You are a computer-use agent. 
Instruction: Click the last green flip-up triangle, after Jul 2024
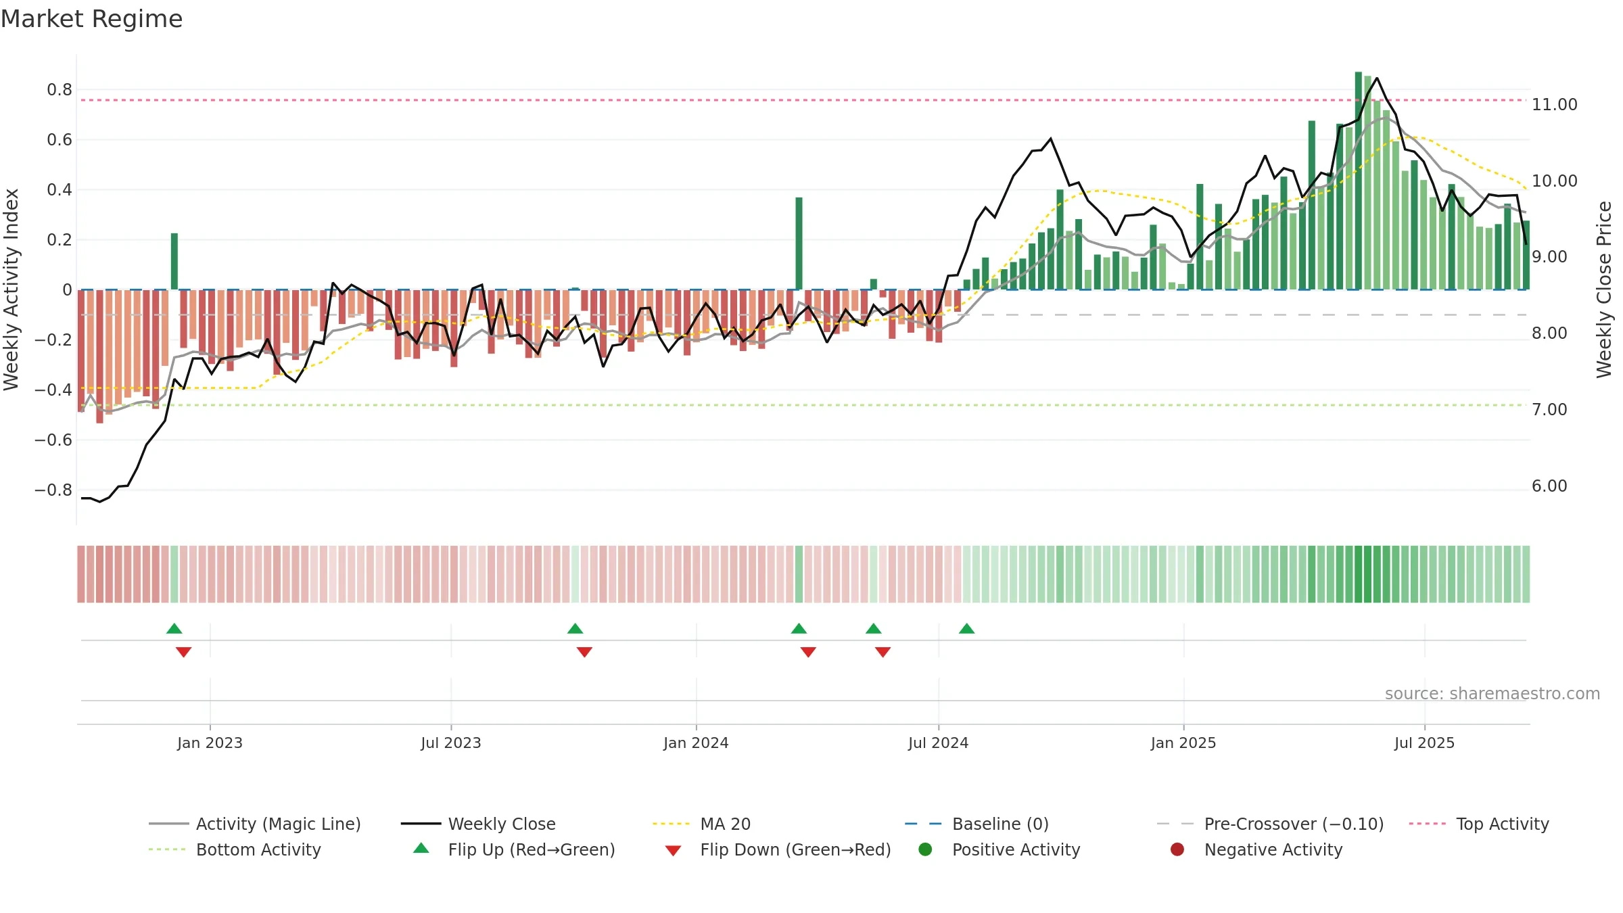pos(967,628)
